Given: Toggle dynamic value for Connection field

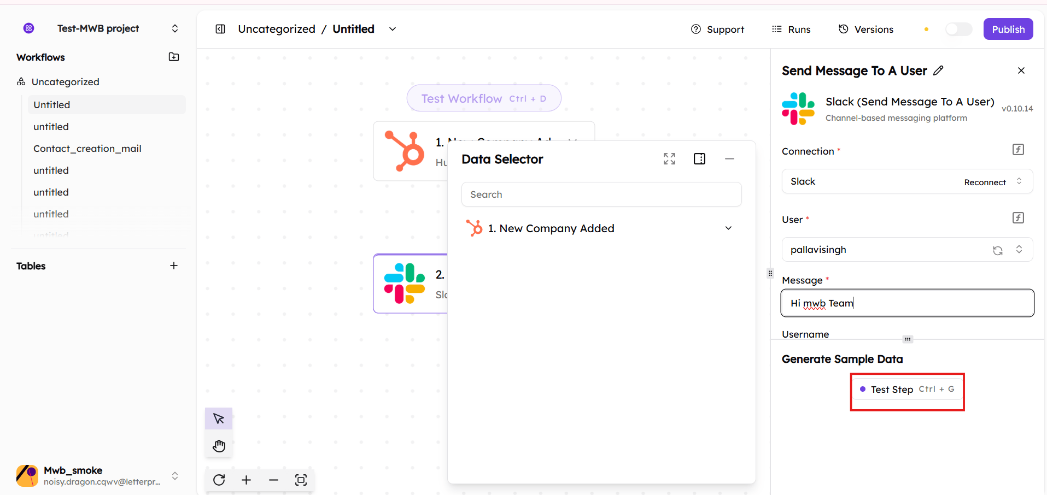Looking at the screenshot, I should click(x=1018, y=150).
